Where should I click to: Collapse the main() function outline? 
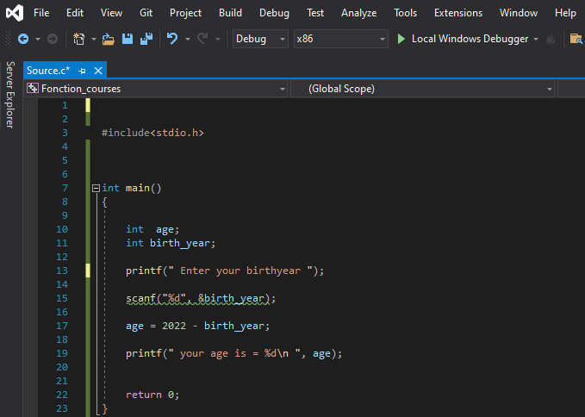click(96, 188)
